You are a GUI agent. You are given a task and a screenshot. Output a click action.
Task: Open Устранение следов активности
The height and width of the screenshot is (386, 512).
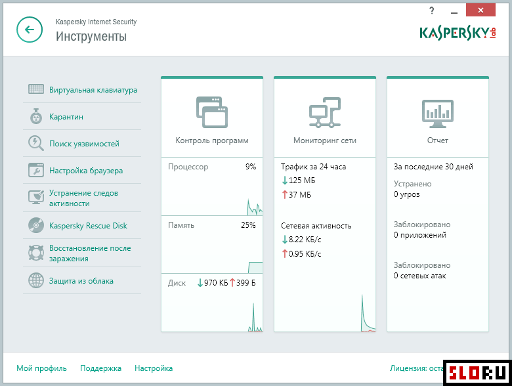(83, 198)
